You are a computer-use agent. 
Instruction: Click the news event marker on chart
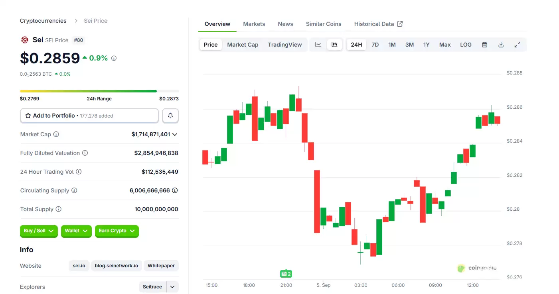pyautogui.click(x=286, y=274)
